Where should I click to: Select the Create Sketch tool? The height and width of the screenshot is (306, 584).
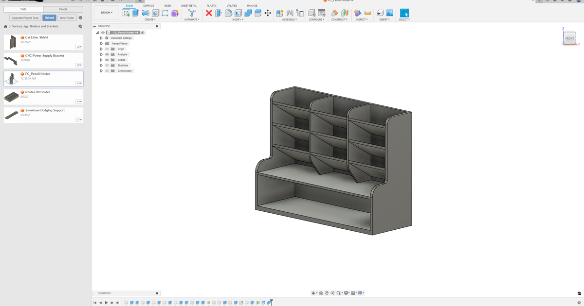[127, 14]
